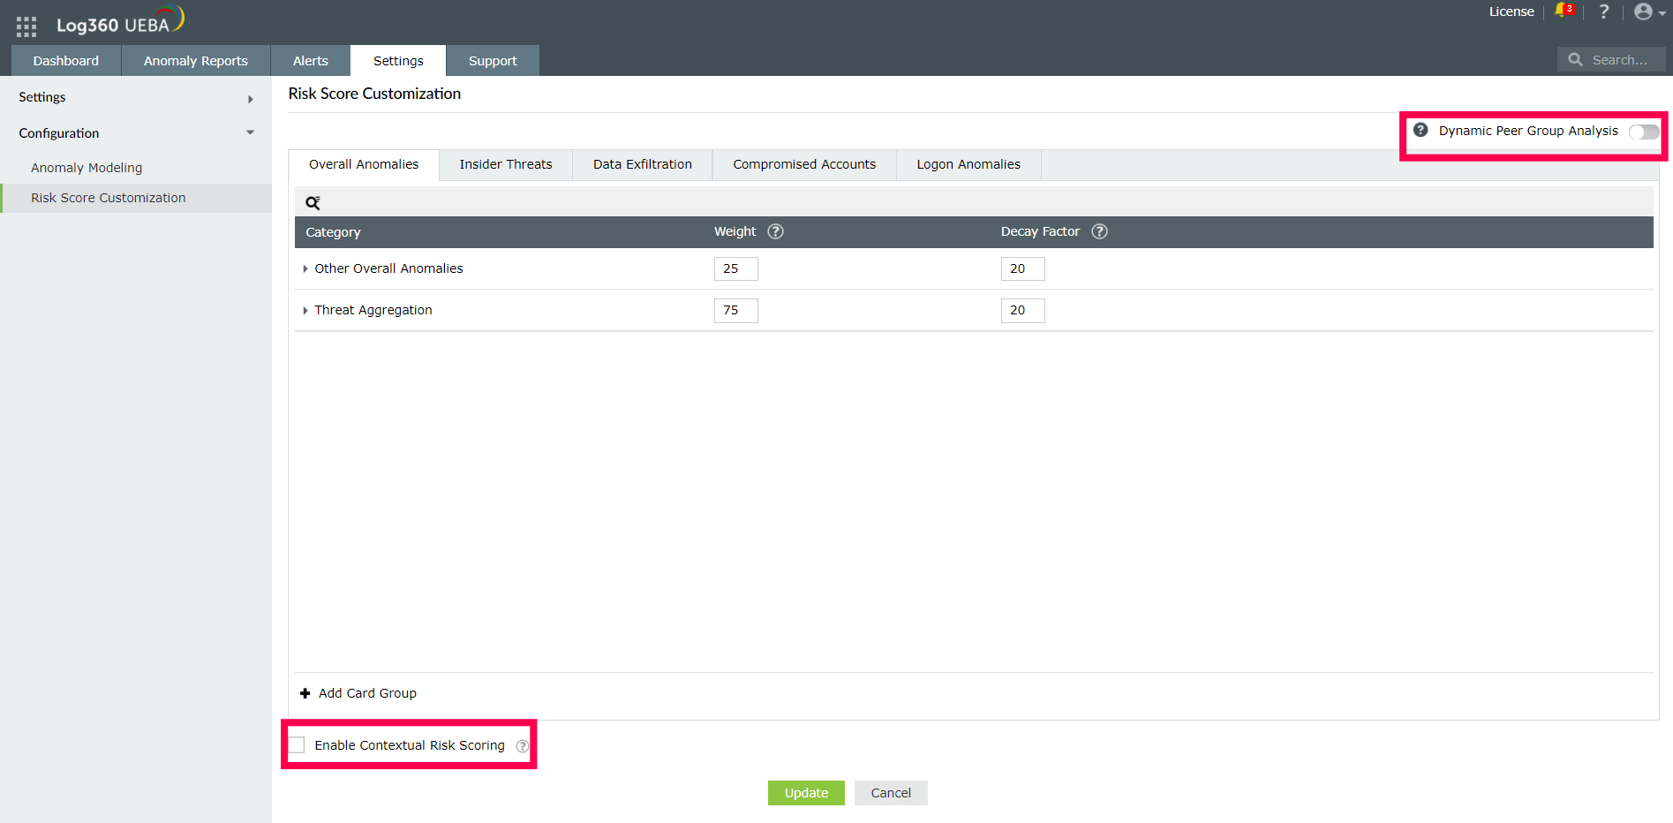Image resolution: width=1673 pixels, height=823 pixels.
Task: Click the table search icon above Category
Action: point(313,203)
